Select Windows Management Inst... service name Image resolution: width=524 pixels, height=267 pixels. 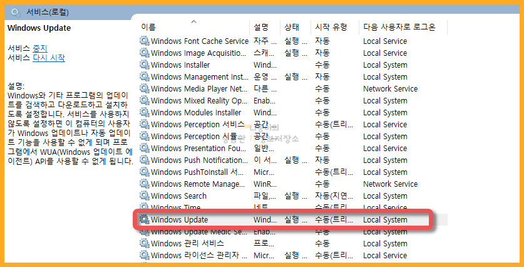200,77
